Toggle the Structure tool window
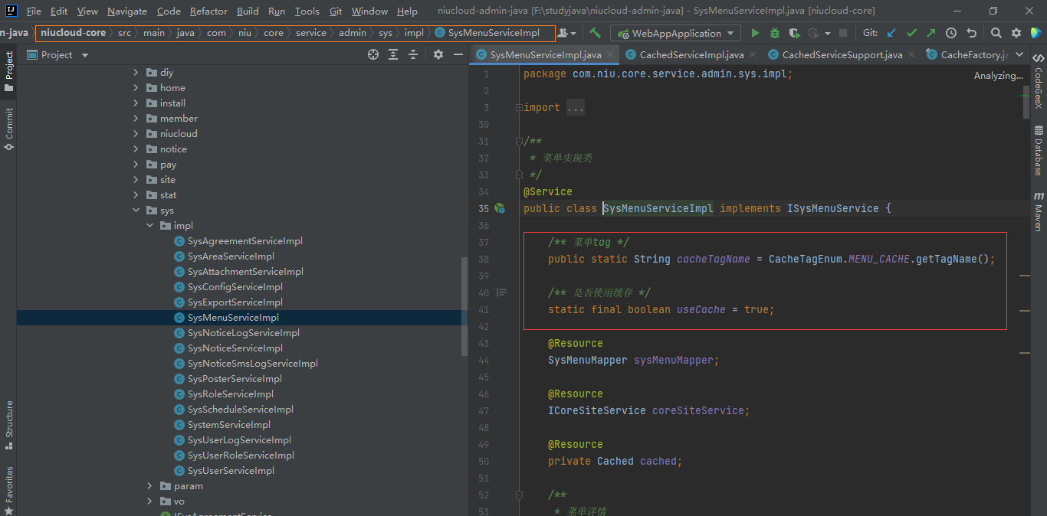The height and width of the screenshot is (516, 1047). click(9, 423)
